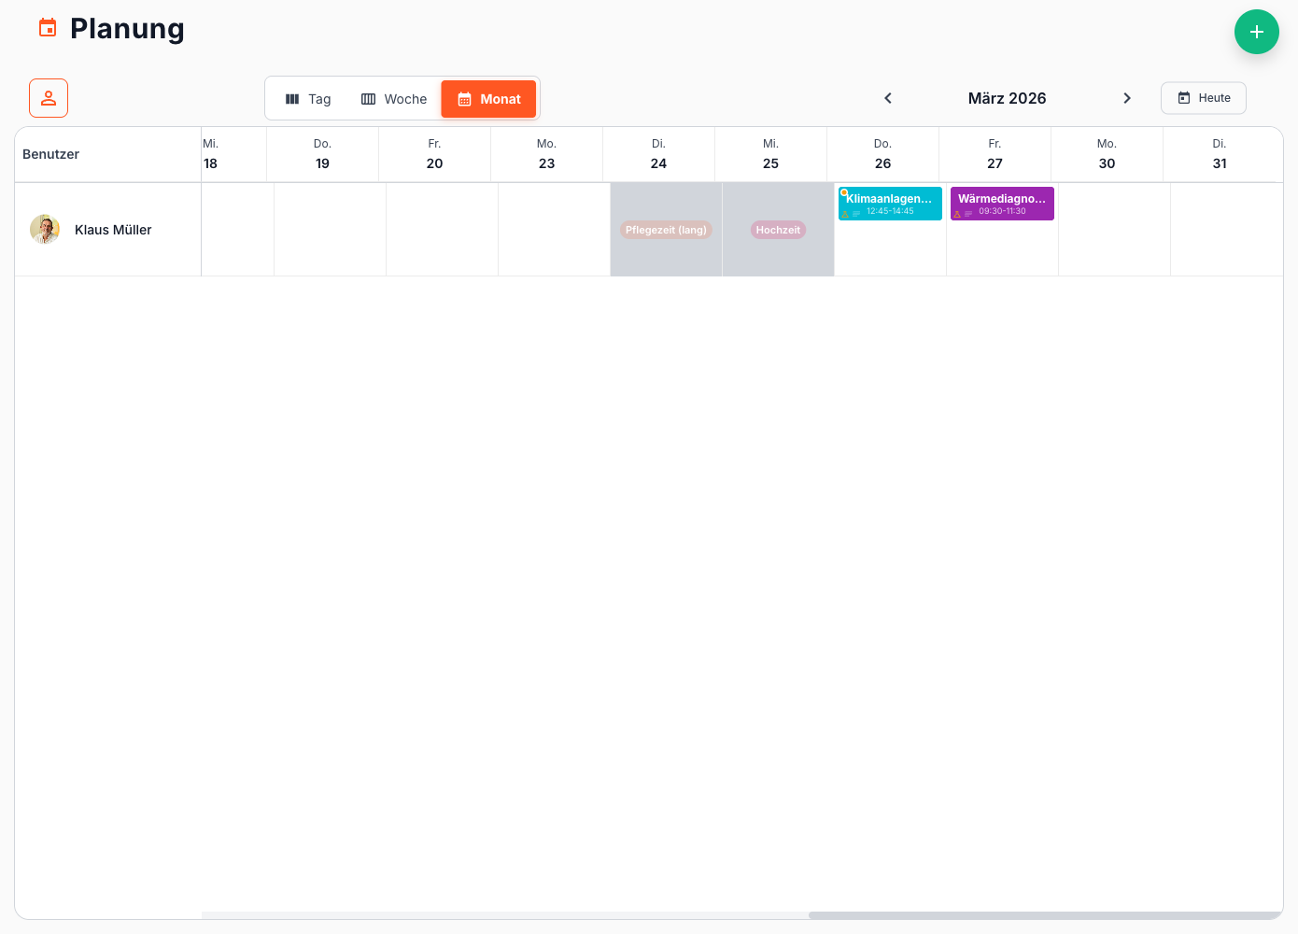The height and width of the screenshot is (934, 1298).
Task: Click Klaus Müller's avatar thumbnail
Action: 45,229
